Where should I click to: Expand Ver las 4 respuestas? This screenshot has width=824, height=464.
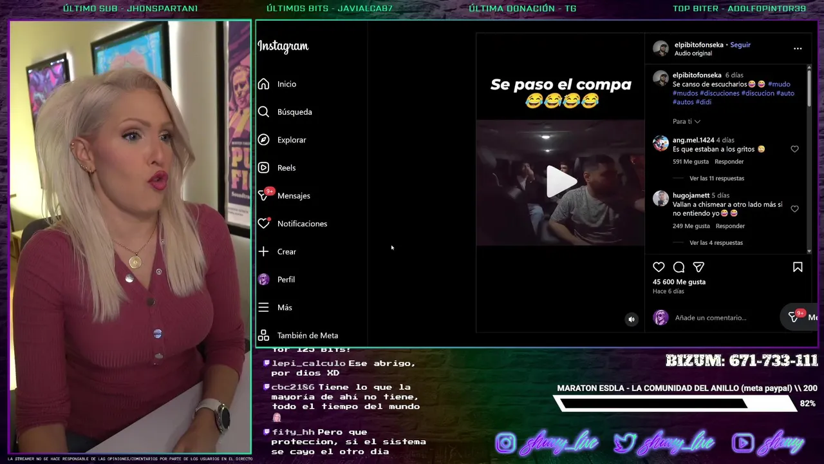tap(716, 243)
